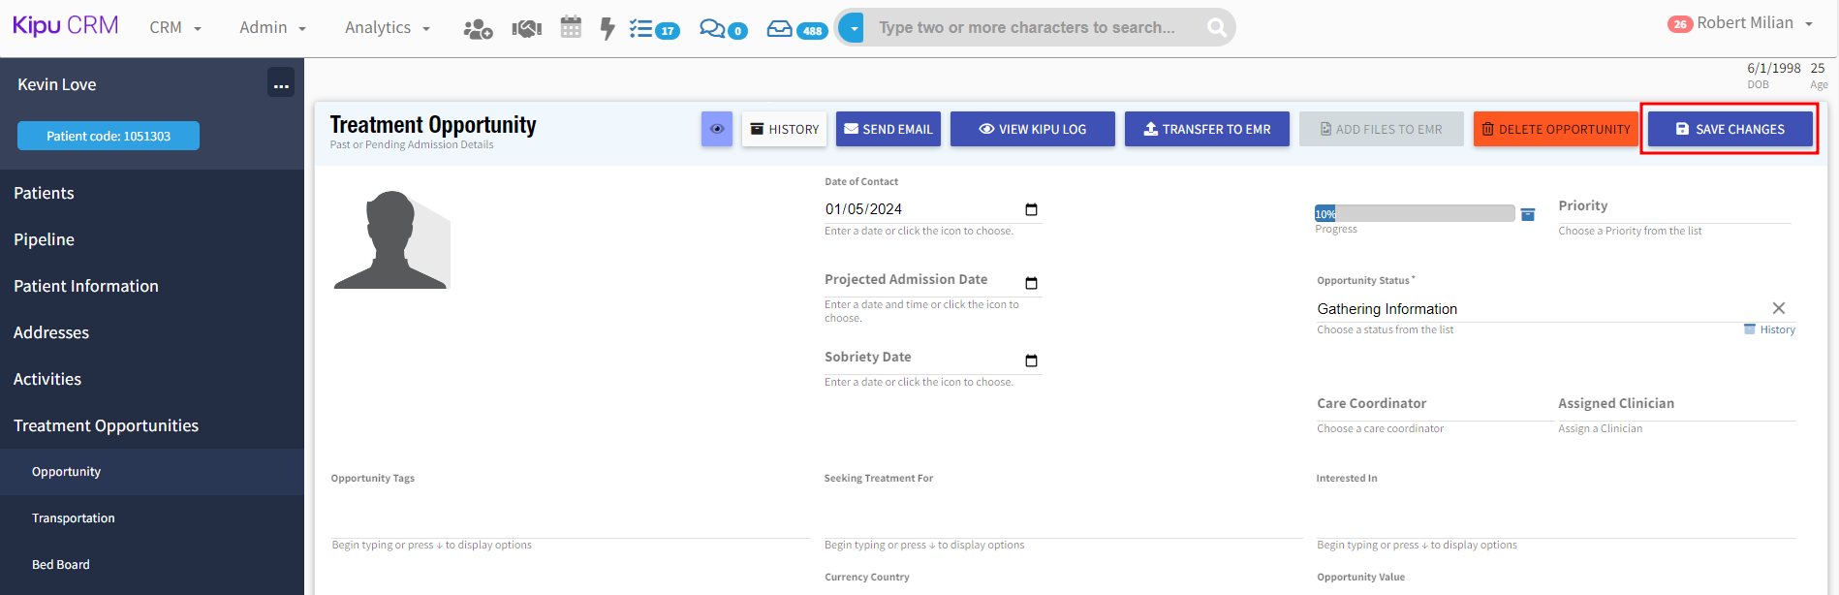Open the handshake icon in top navigation

[526, 29]
